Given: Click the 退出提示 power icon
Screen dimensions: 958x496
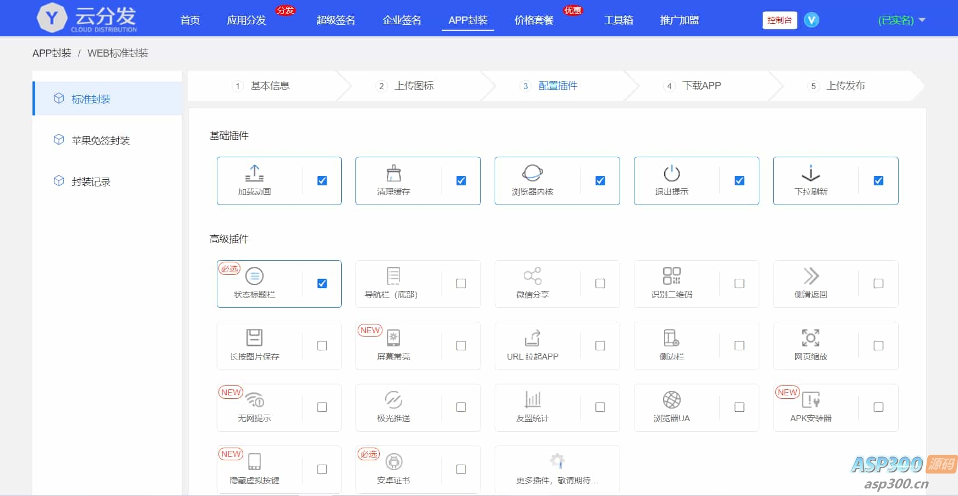Looking at the screenshot, I should pyautogui.click(x=671, y=173).
